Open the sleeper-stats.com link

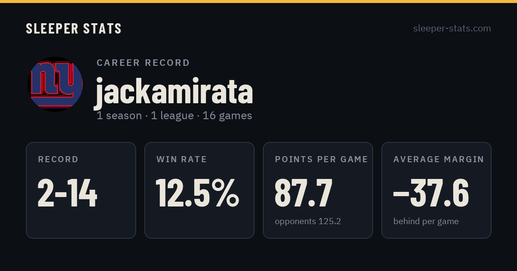point(452,28)
